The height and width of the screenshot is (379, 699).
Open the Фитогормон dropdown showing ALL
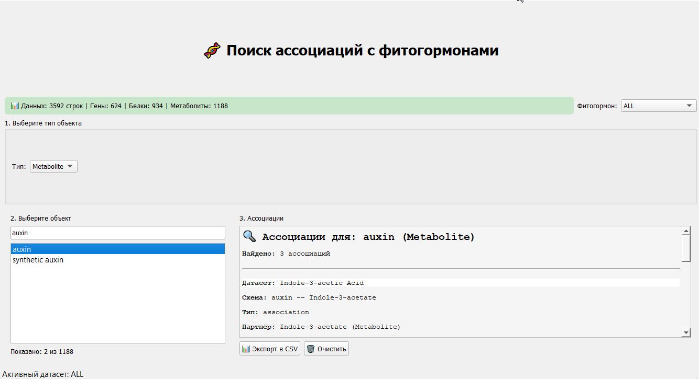pyautogui.click(x=658, y=106)
